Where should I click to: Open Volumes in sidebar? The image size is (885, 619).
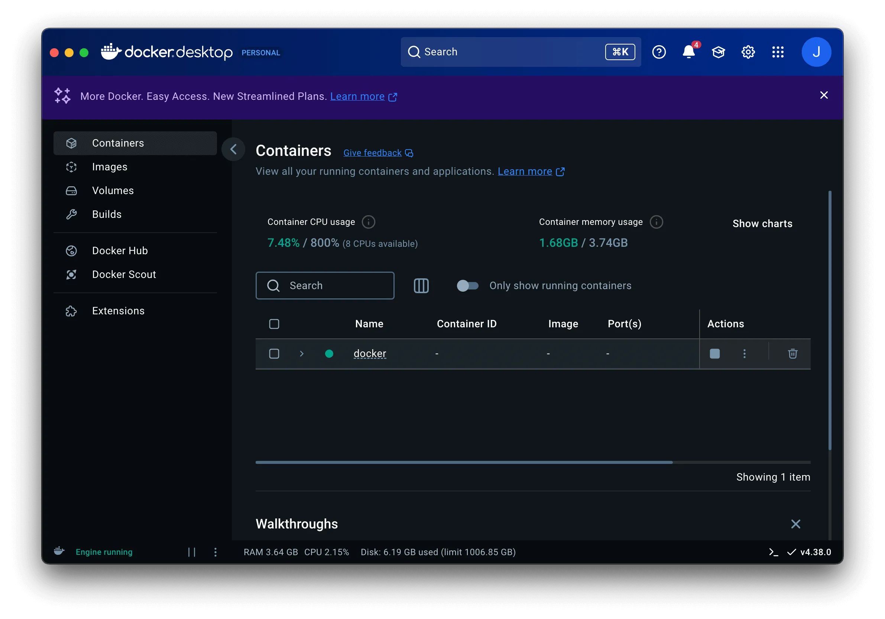point(135,191)
